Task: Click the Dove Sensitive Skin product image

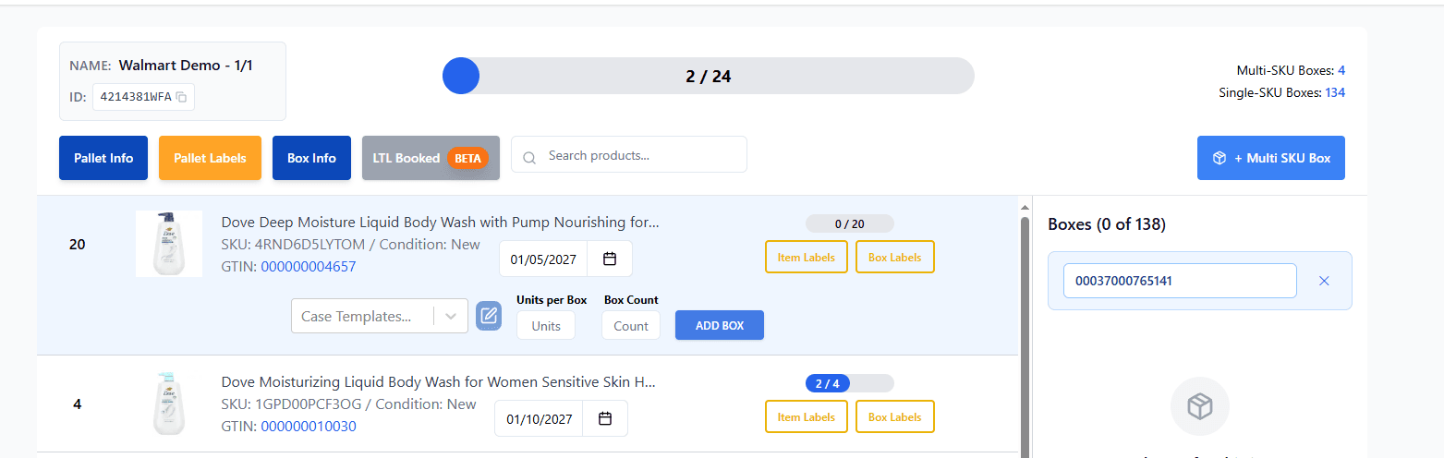Action: (x=169, y=404)
